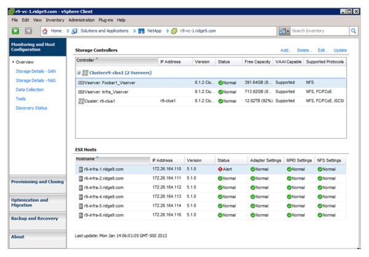Viewport: 369px width, 257px height.
Task: Click the Search Inventory field
Action: (x=320, y=31)
